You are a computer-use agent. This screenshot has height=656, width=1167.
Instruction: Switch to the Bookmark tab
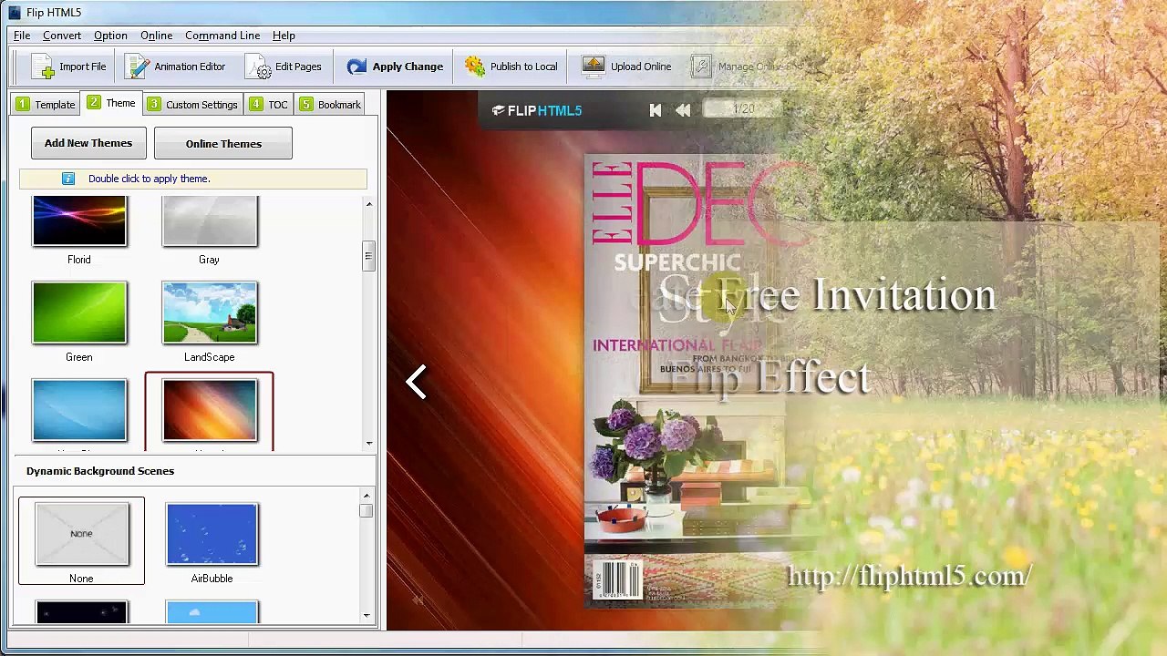tap(330, 105)
